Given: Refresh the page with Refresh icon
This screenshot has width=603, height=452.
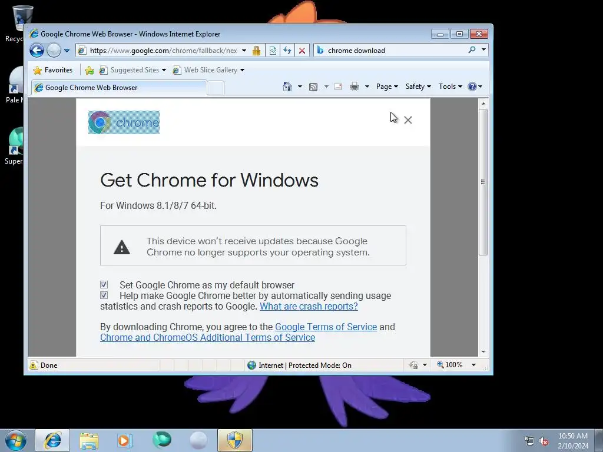Looking at the screenshot, I should point(287,51).
